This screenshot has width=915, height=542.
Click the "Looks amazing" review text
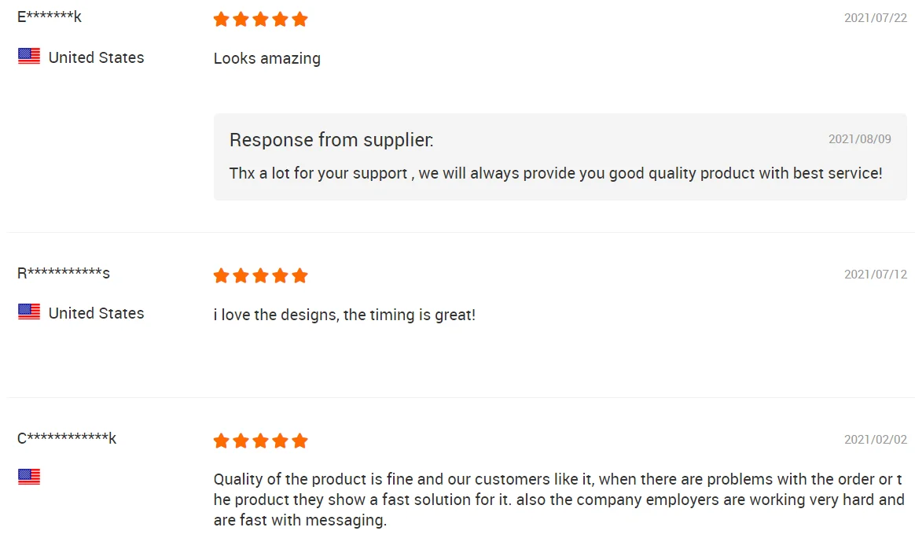[x=267, y=58]
